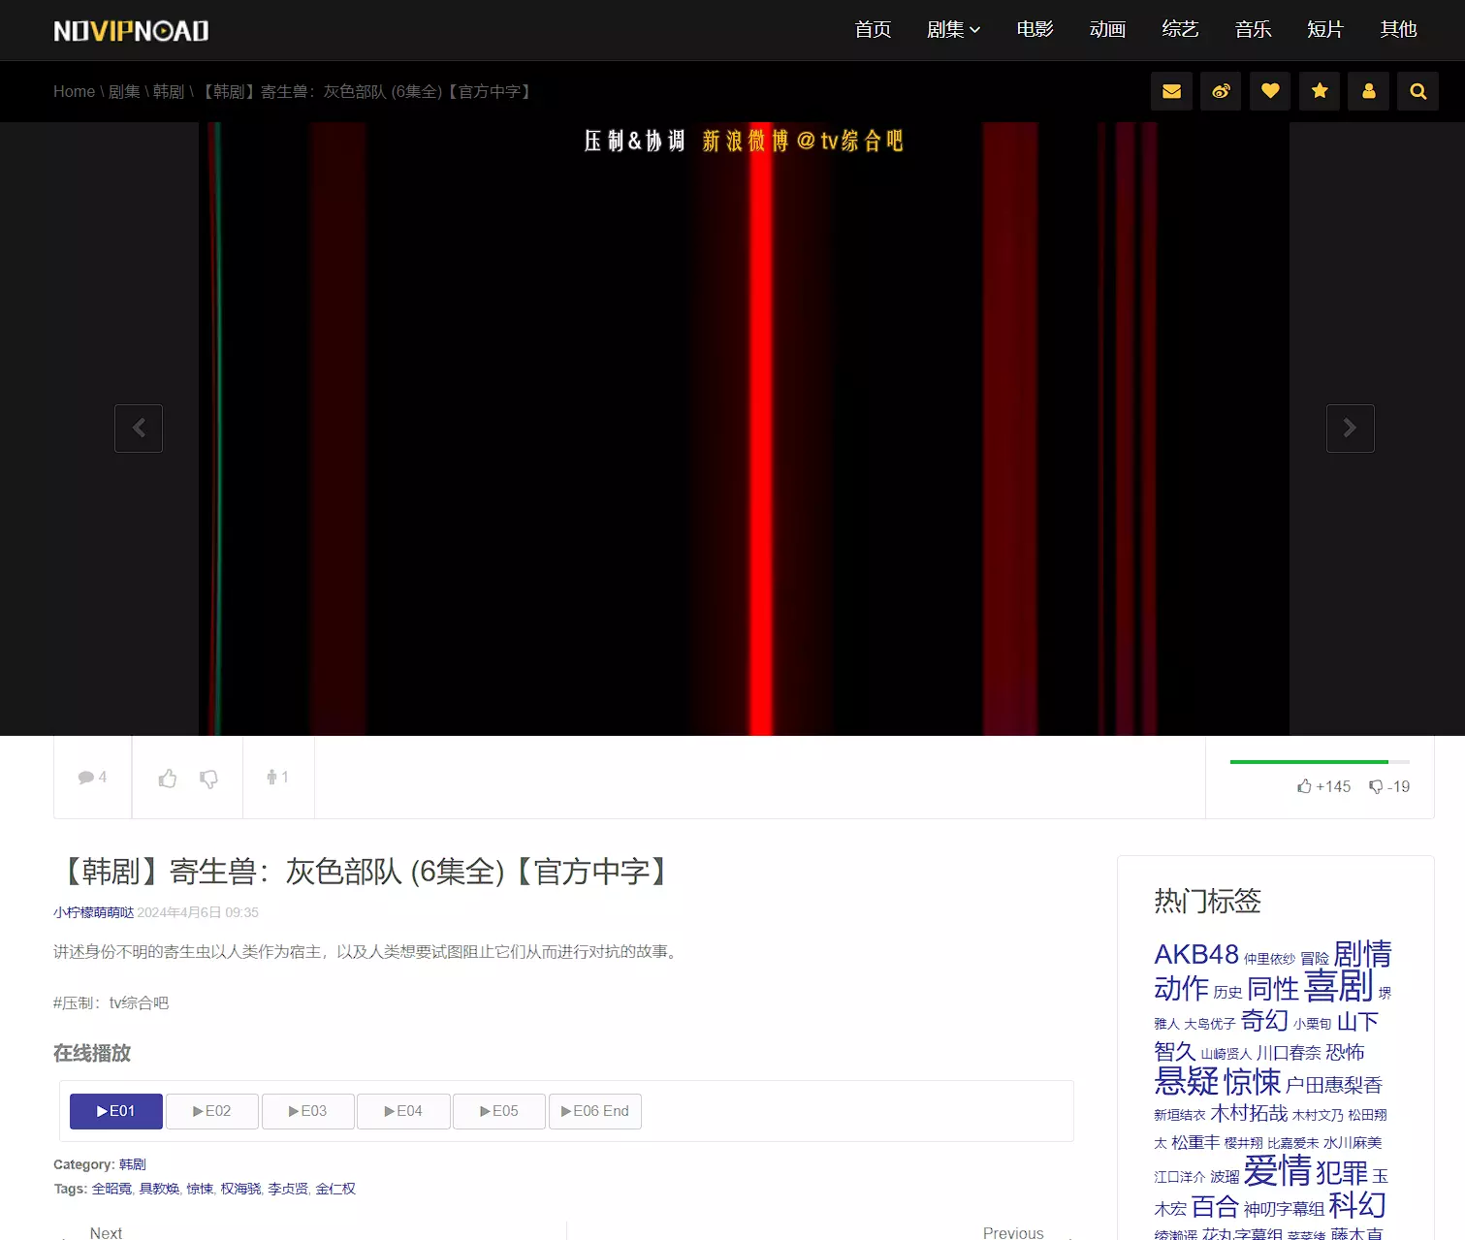Click the envelope mail icon
This screenshot has height=1240, width=1465.
click(1171, 91)
